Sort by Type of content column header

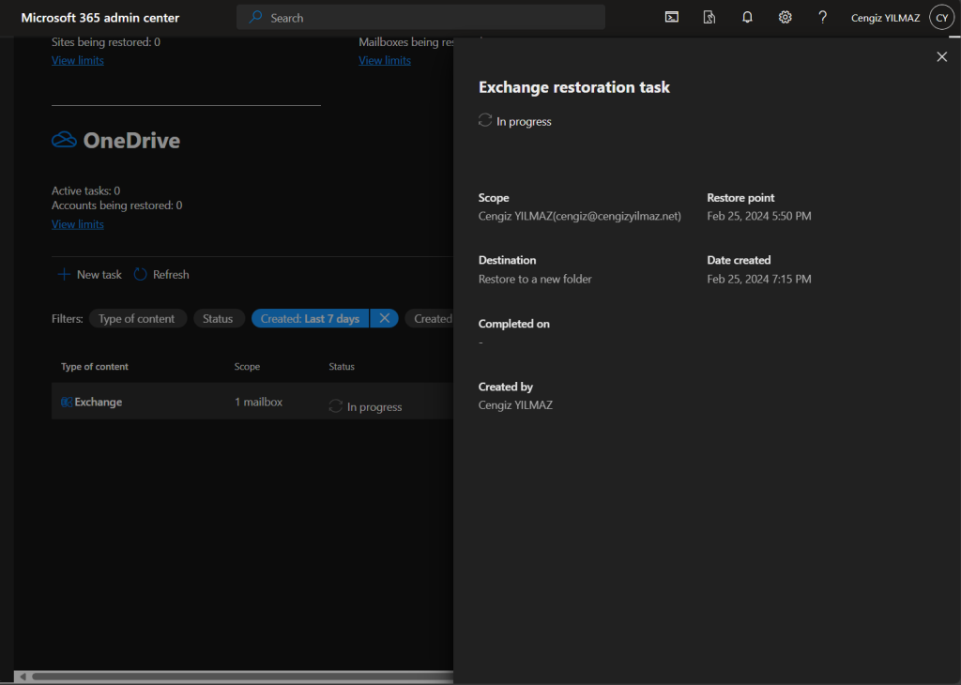[x=95, y=367]
